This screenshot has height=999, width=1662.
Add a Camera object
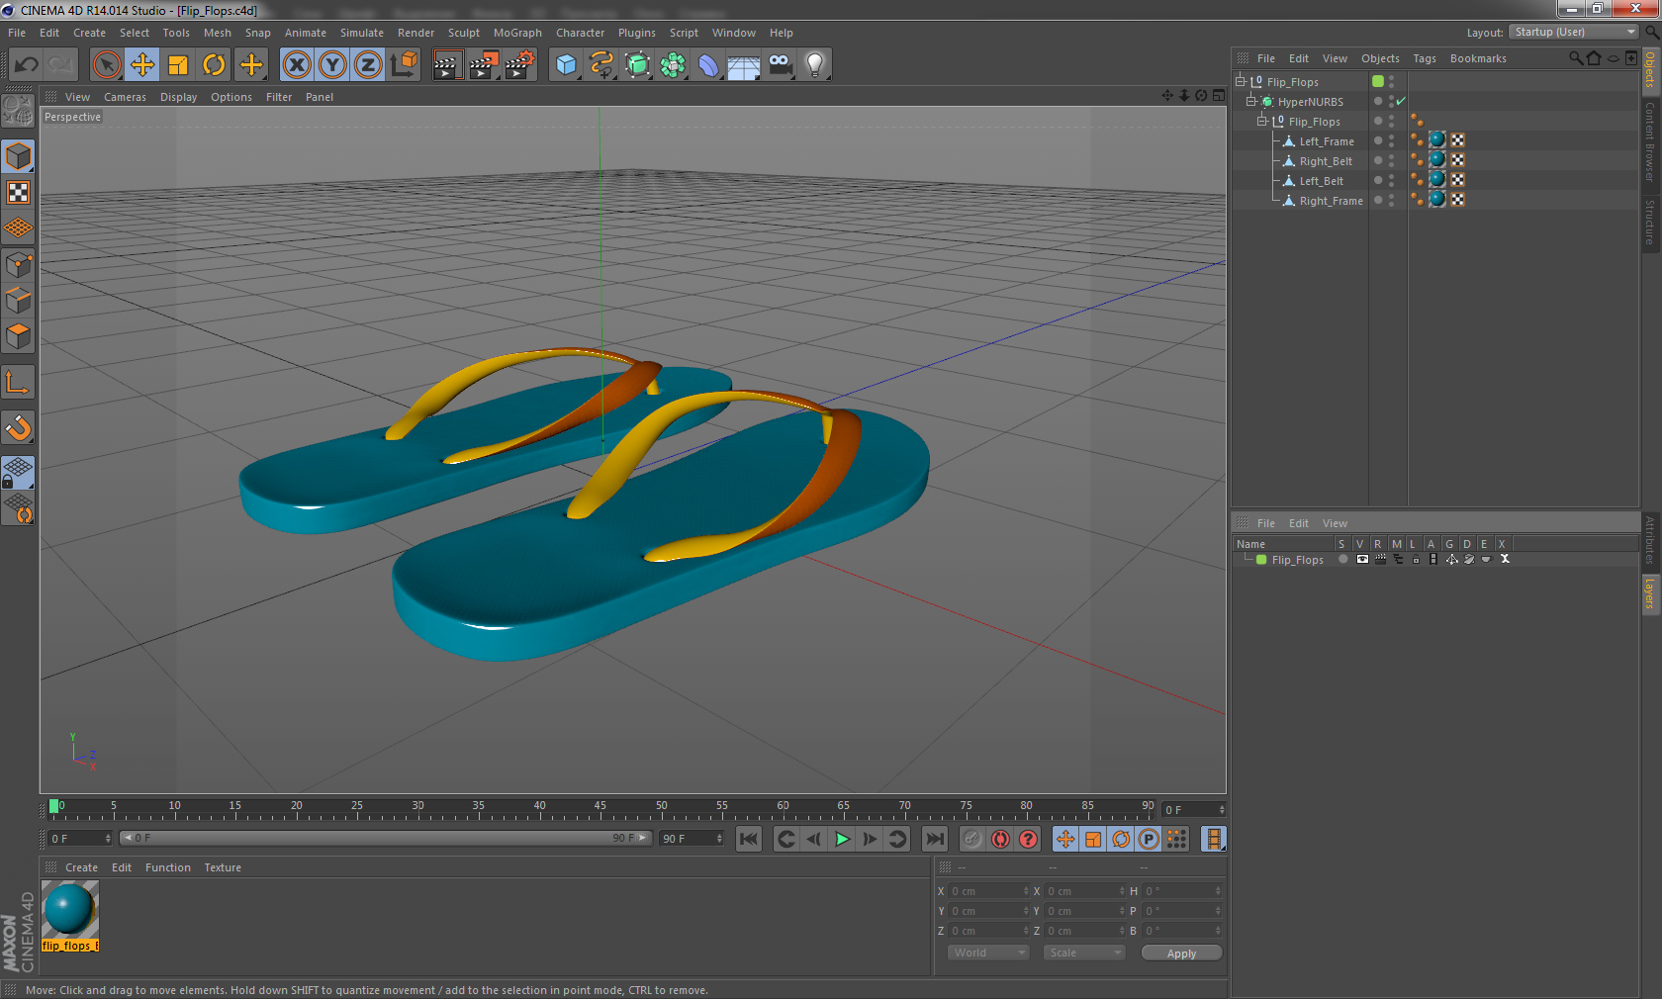pos(780,65)
